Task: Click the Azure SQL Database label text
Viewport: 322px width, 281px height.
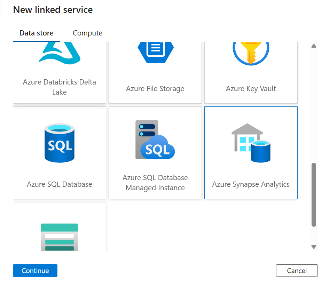Action: point(60,184)
